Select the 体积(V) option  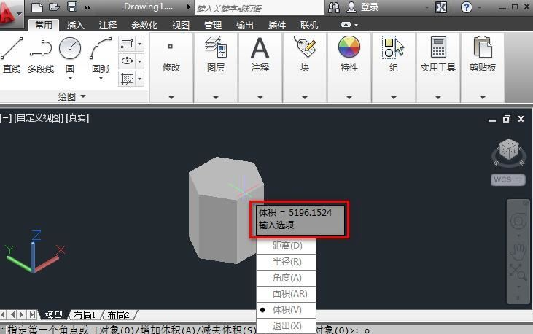tap(287, 310)
